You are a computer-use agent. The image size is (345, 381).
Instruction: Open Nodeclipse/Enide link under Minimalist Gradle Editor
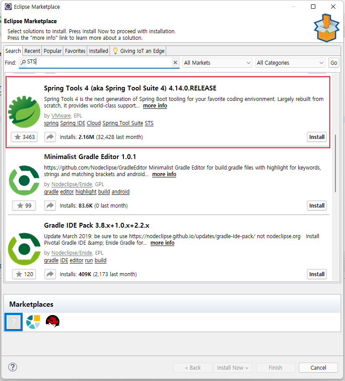72,184
